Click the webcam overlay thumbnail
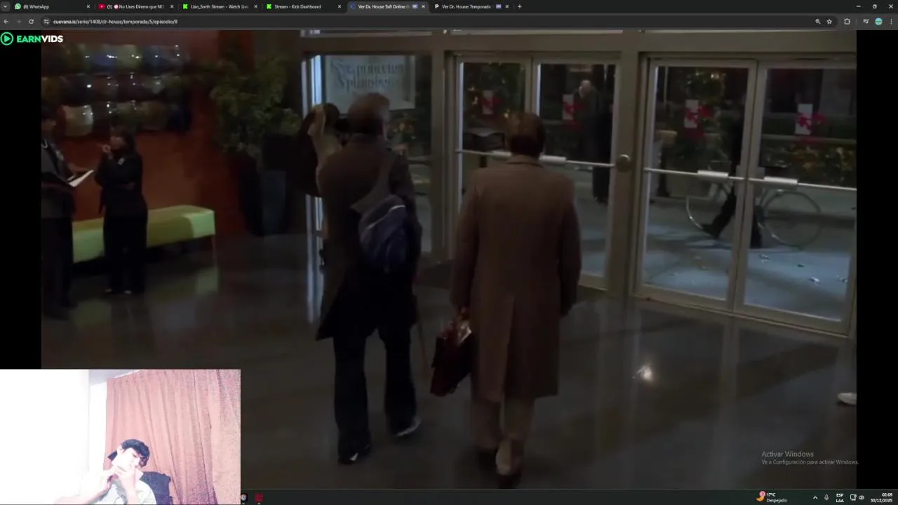898x505 pixels. click(120, 437)
